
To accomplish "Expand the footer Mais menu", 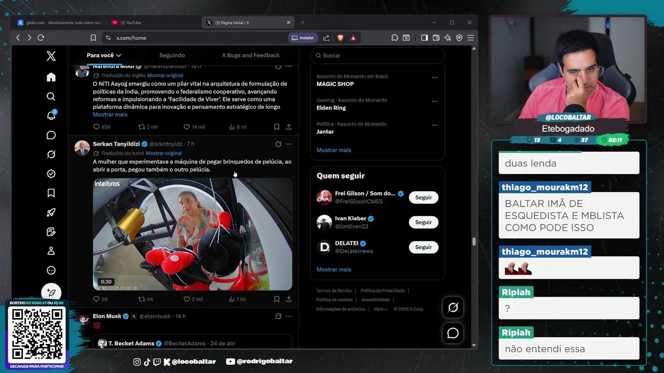I will (x=381, y=309).
